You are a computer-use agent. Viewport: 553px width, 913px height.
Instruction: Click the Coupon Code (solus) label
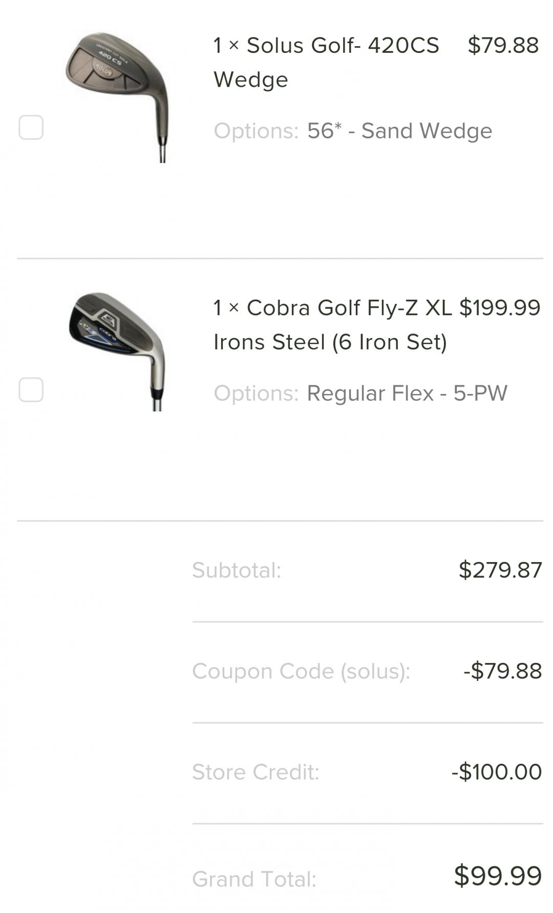coord(301,671)
